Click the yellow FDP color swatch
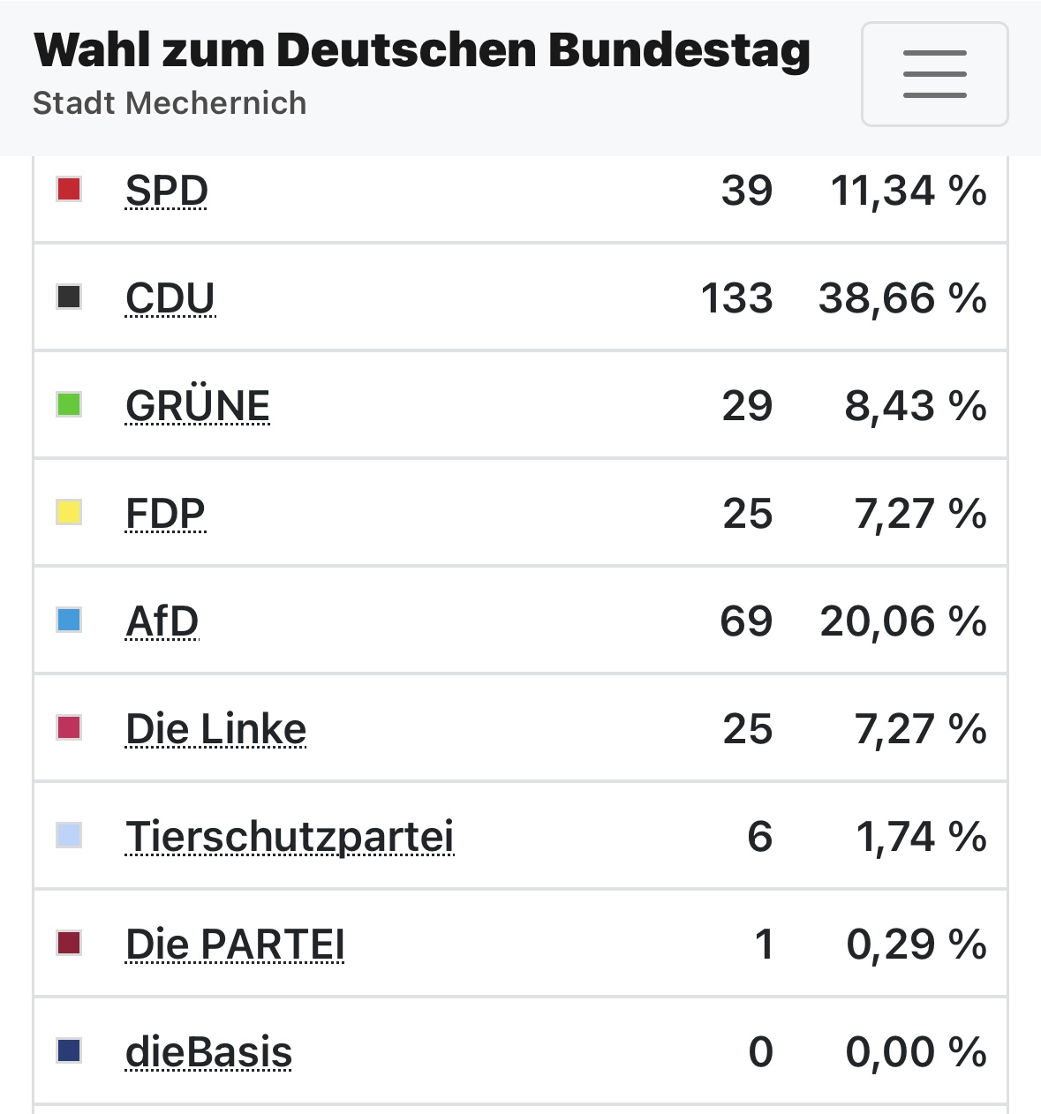The image size is (1041, 1114). point(69,512)
